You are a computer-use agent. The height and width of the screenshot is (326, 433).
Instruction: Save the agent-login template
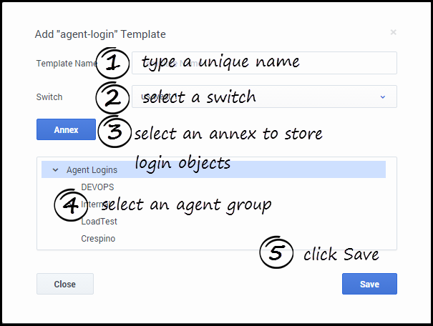369,285
